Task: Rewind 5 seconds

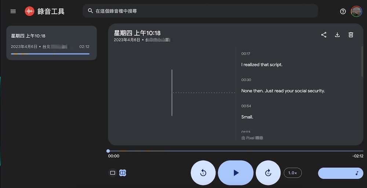Action: coord(203,173)
